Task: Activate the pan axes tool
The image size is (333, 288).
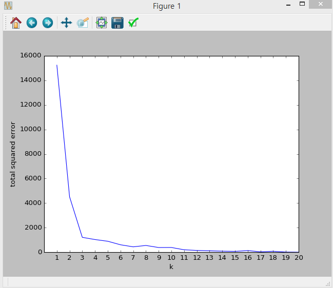Action: tap(67, 23)
